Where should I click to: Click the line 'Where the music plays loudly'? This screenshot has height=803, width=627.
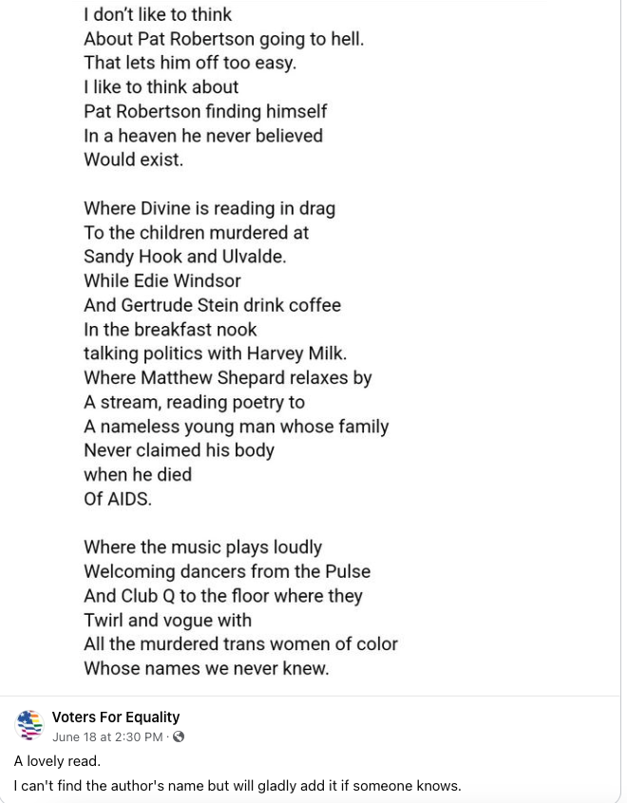click(202, 547)
